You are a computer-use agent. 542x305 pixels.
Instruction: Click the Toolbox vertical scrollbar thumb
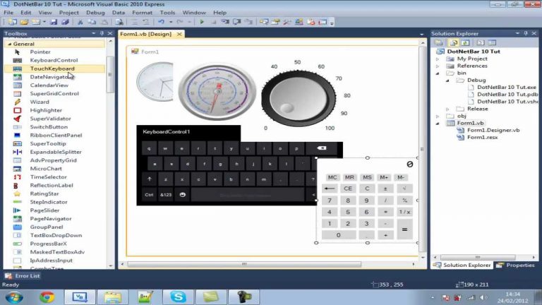(x=110, y=75)
